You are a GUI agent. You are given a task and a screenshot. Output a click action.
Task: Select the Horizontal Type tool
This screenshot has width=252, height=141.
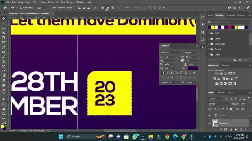[4, 95]
